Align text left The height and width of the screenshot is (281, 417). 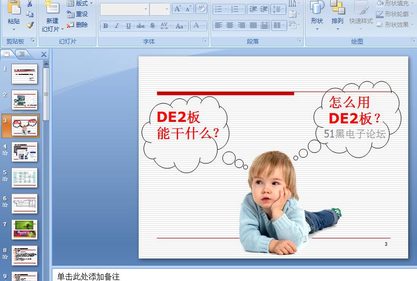(219, 25)
